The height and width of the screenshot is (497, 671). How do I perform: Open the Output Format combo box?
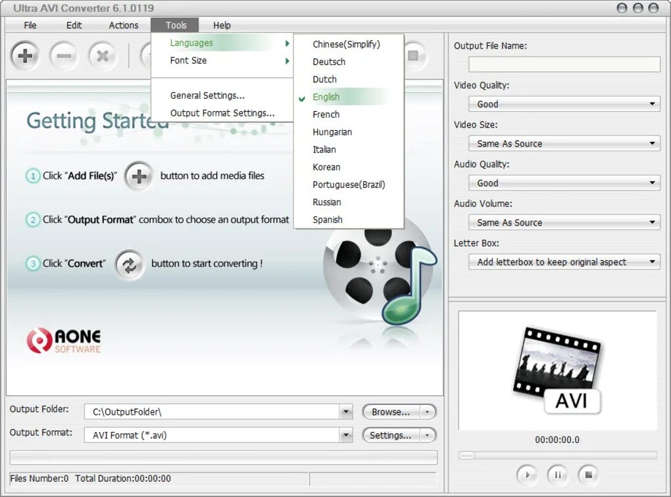(218, 435)
